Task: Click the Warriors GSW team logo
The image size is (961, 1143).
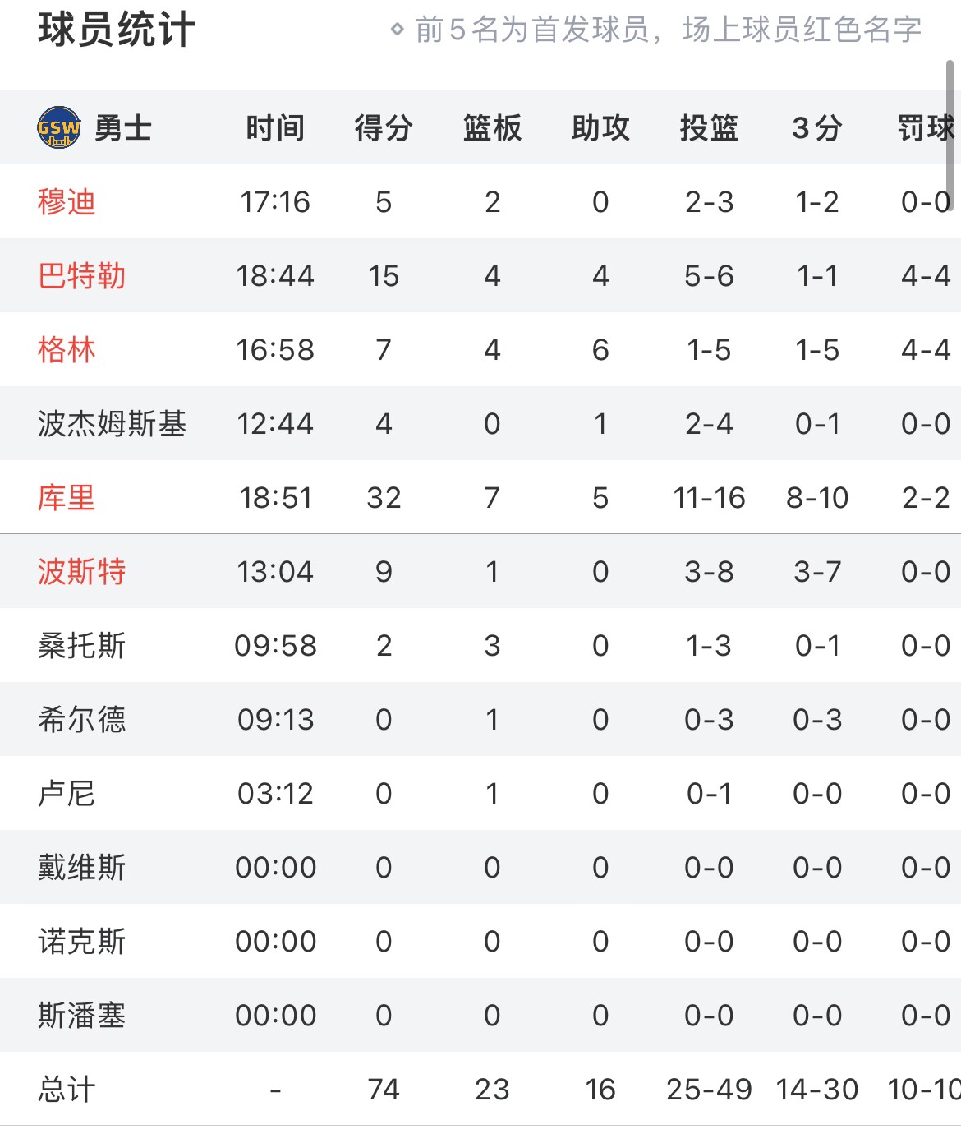Action: pos(59,127)
